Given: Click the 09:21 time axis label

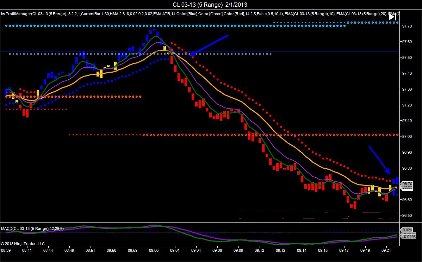Looking at the screenshot, I should (x=386, y=250).
